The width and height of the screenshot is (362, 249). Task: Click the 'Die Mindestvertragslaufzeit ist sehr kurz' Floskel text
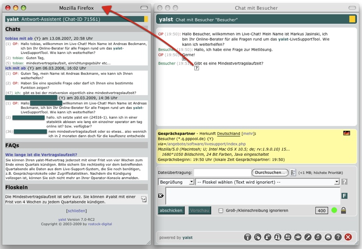point(71,199)
